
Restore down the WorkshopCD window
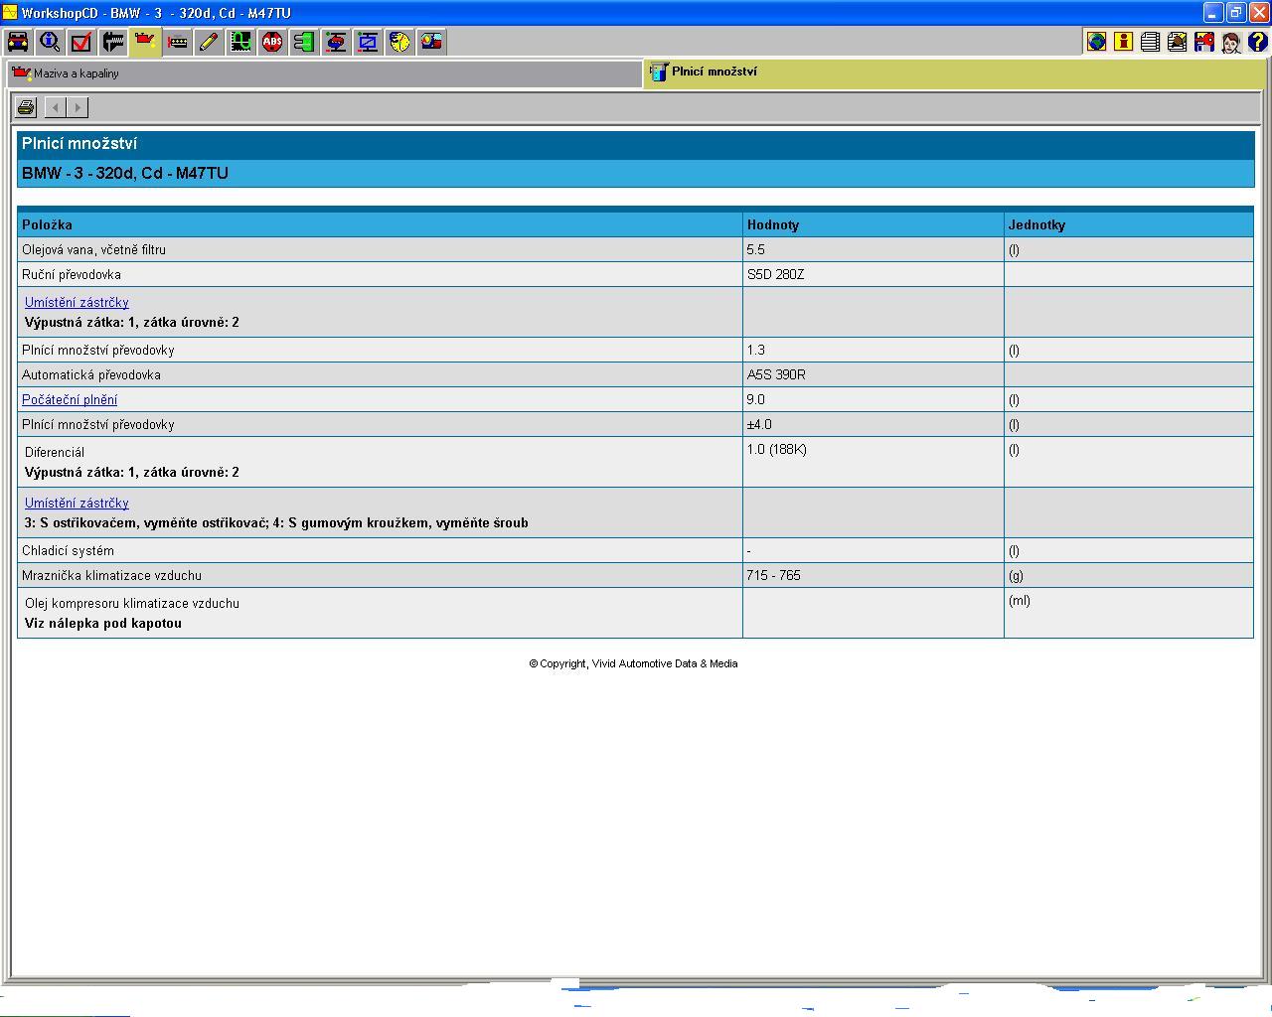(1235, 12)
